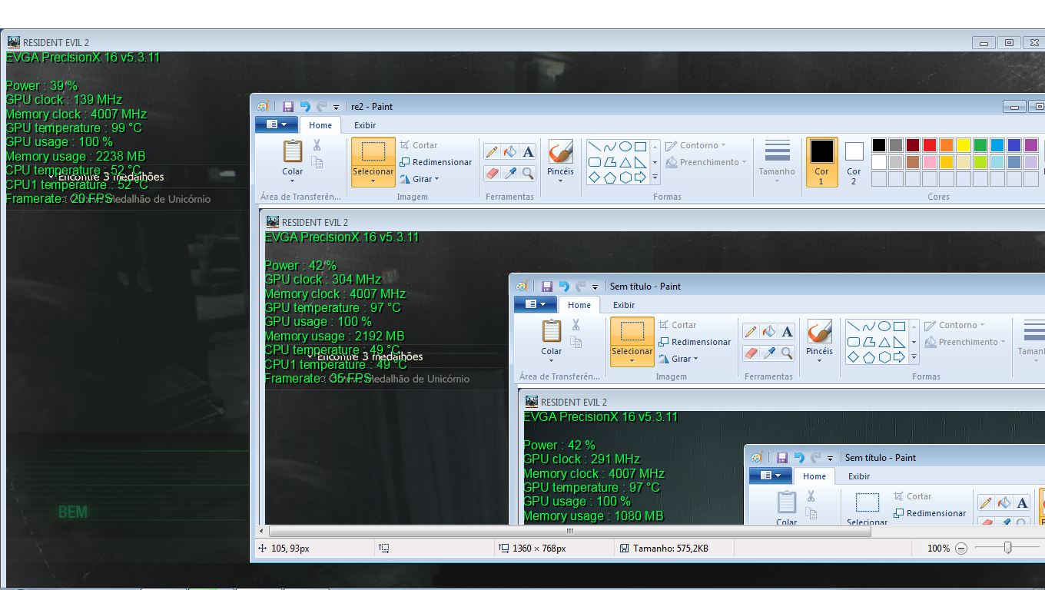Switch to Exibir tab in re2 - Paint ribbon

tap(365, 125)
